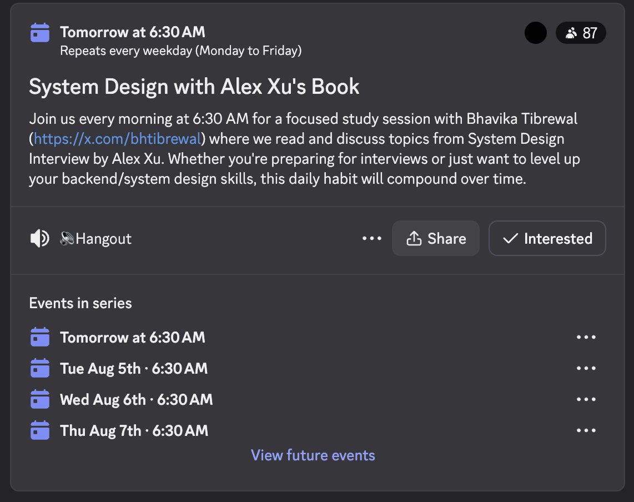Open the event's three-dot options menu
Screen dimensions: 634x502
(372, 238)
